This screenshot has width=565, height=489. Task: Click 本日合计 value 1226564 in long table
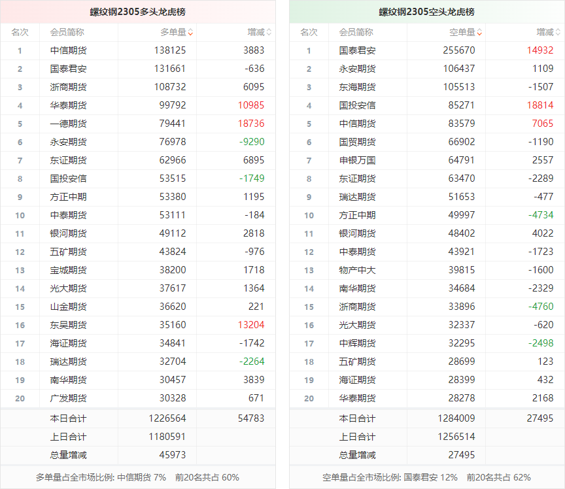[x=167, y=418]
